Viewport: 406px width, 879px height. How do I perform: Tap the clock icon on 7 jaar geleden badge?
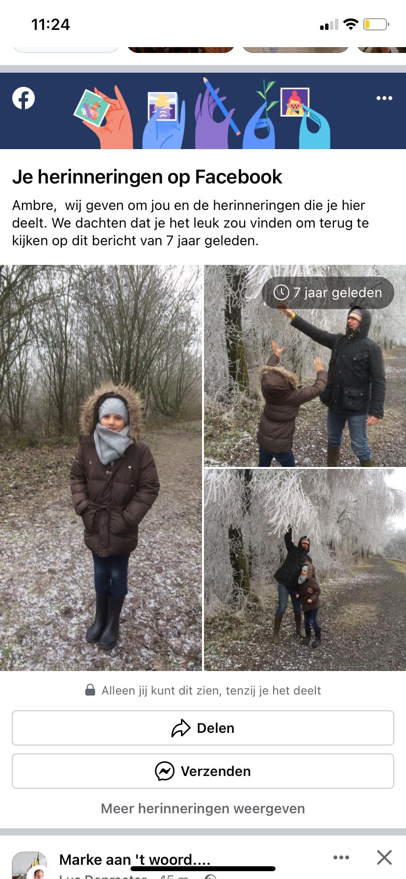click(281, 292)
